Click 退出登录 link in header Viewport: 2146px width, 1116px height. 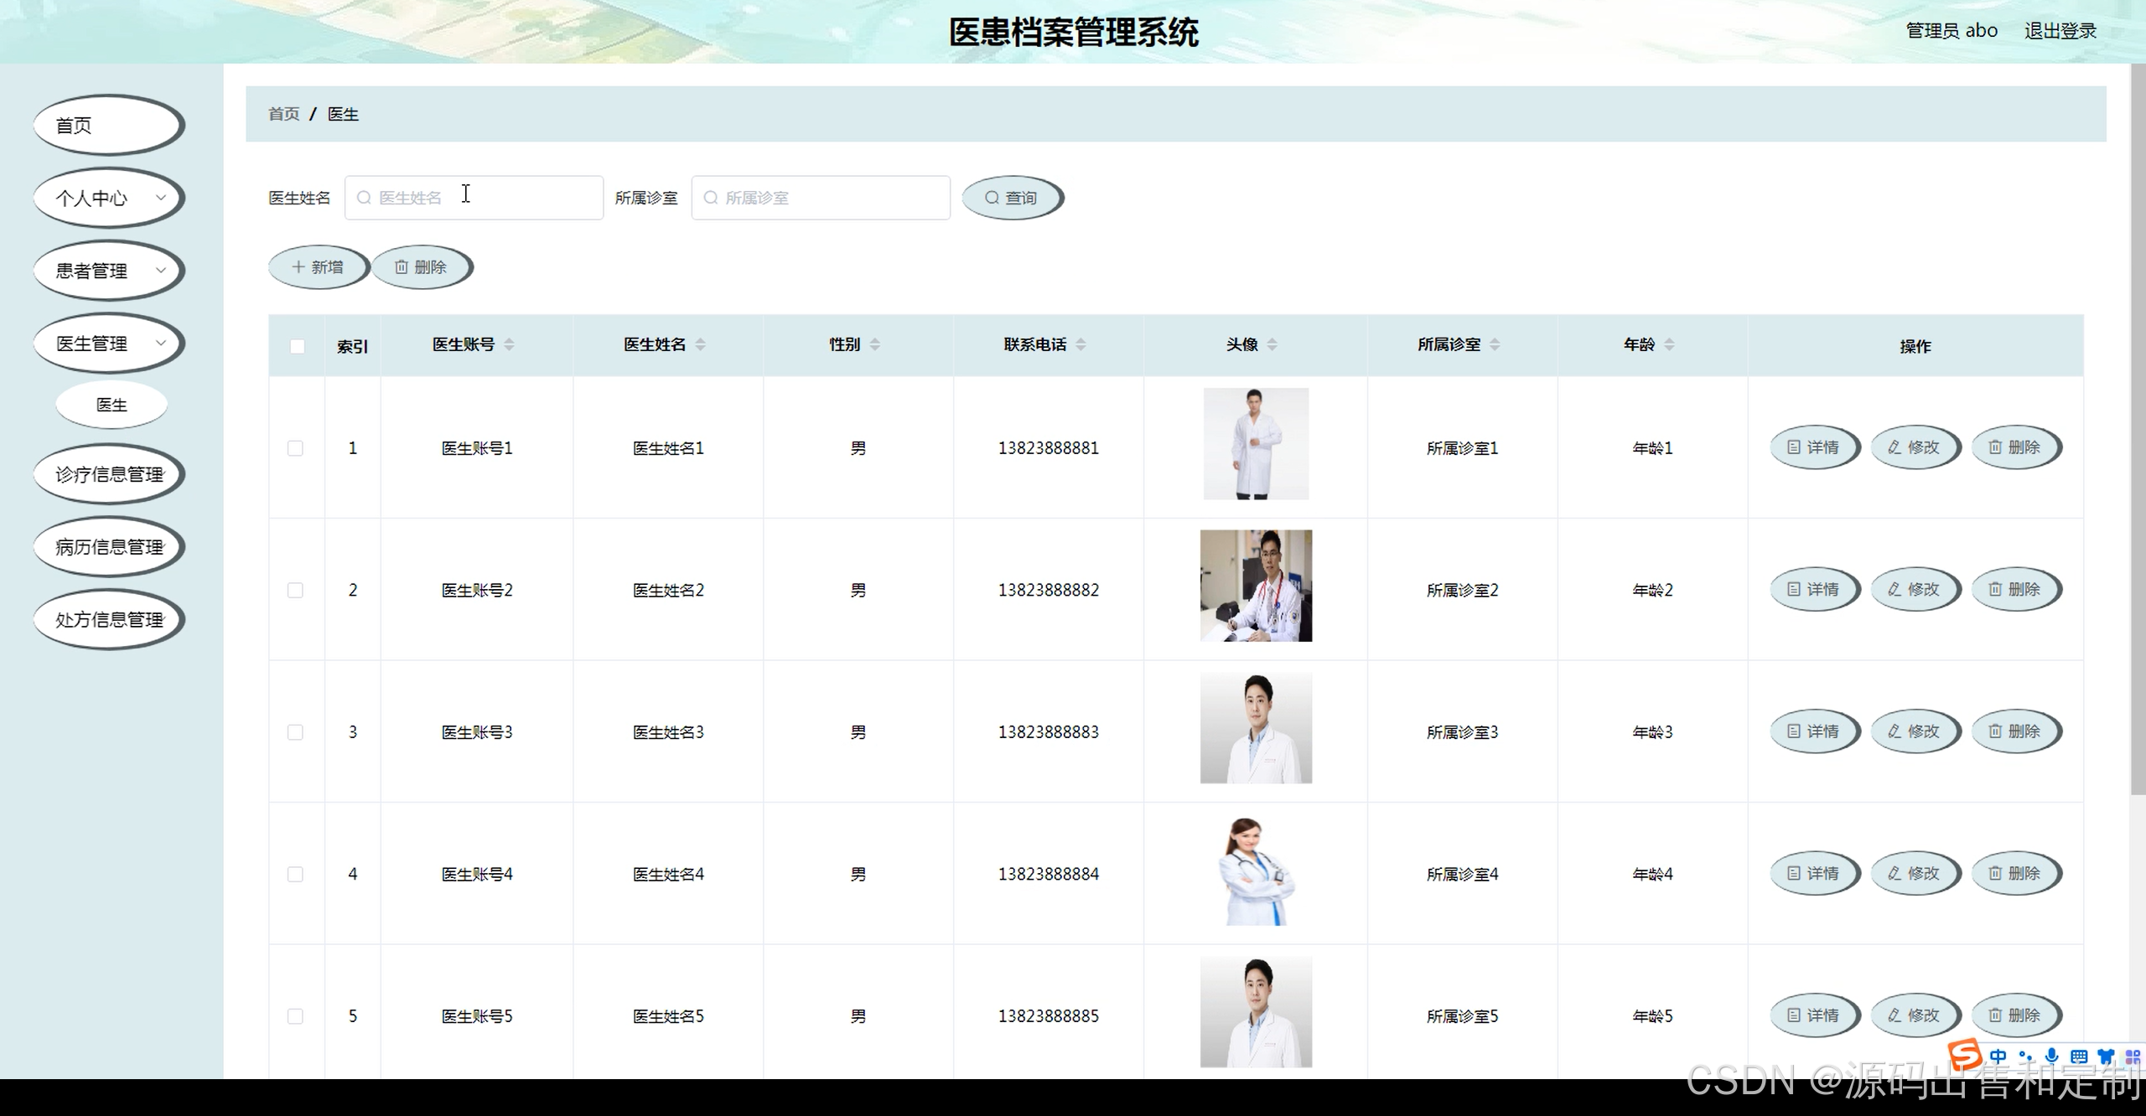[x=2060, y=31]
